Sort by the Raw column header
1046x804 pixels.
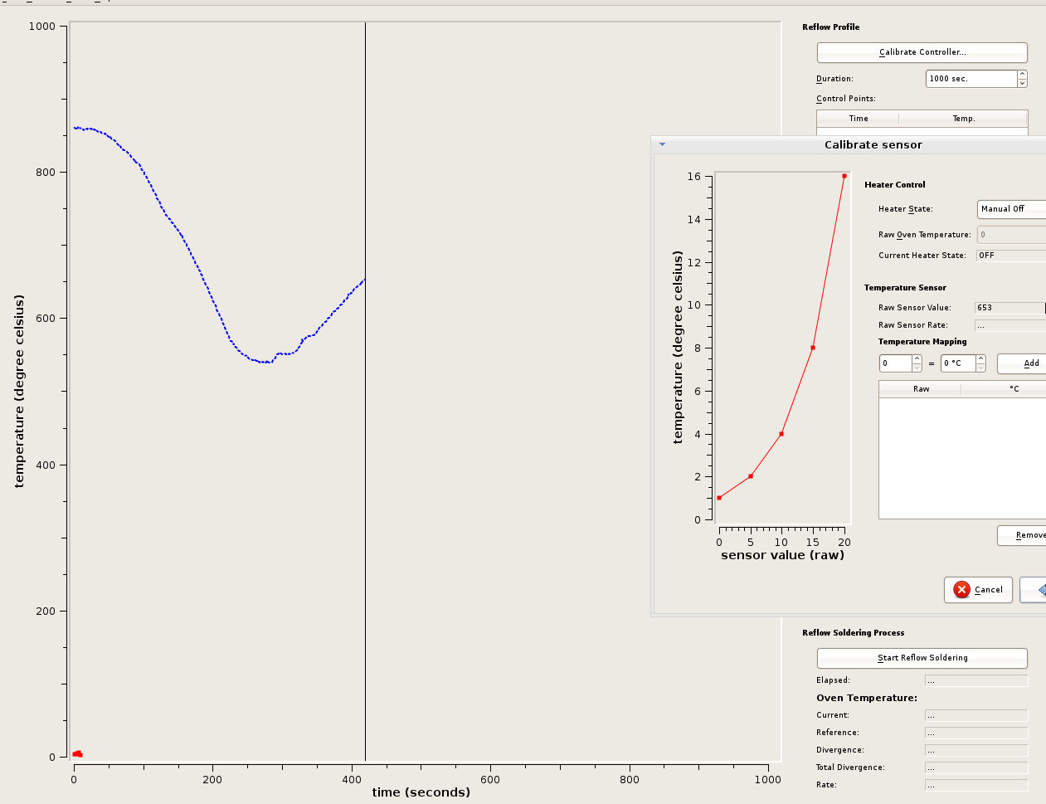coord(920,389)
